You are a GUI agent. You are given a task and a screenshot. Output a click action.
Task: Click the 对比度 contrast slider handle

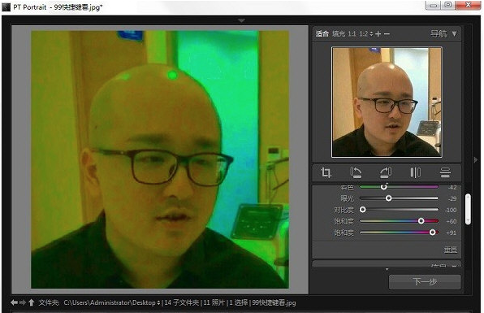[x=363, y=210]
